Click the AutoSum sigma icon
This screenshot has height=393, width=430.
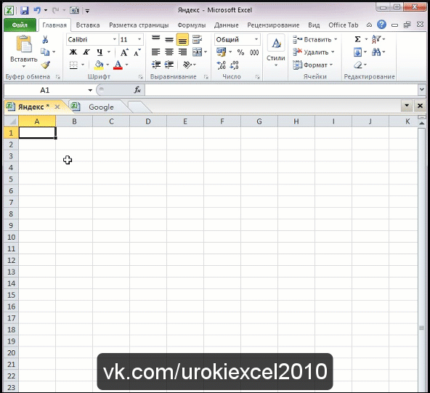click(x=357, y=39)
